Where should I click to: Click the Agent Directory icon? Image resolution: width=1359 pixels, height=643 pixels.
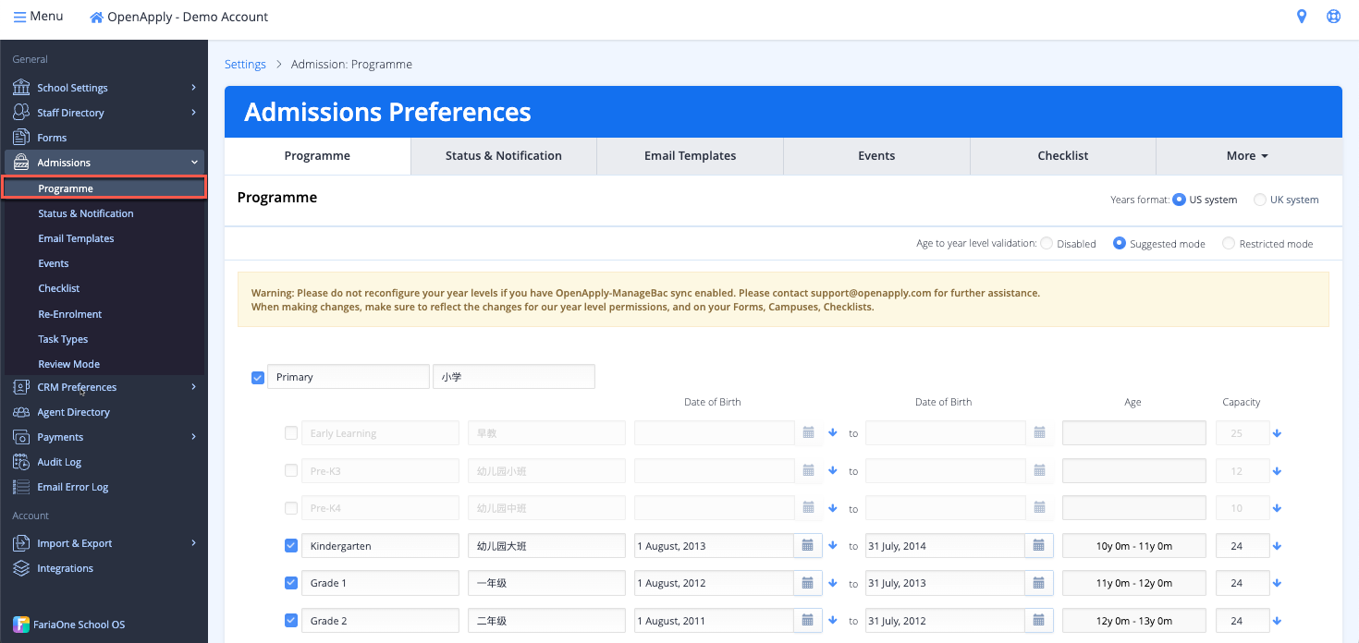coord(21,412)
